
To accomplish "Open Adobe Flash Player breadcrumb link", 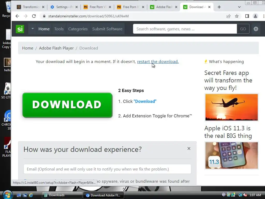I will [56, 48].
